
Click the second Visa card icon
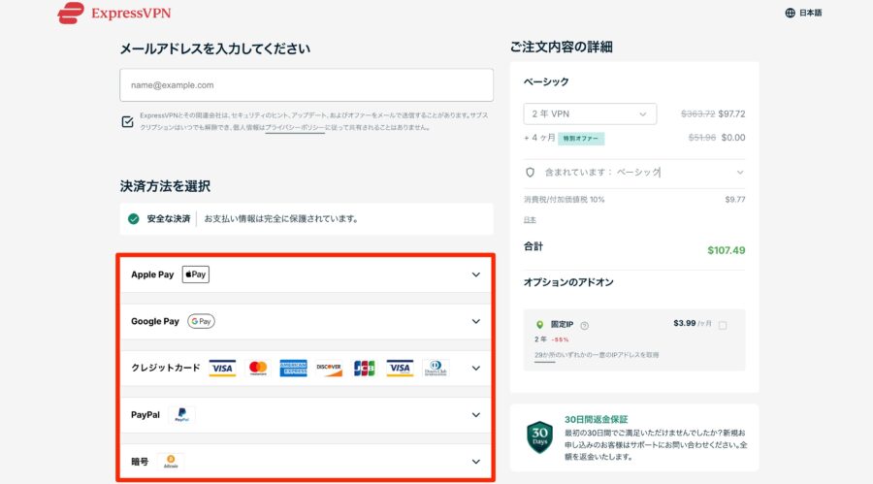(x=400, y=369)
